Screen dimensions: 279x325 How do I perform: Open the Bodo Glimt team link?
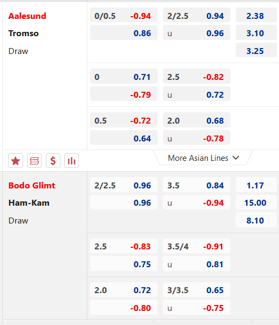tap(32, 185)
